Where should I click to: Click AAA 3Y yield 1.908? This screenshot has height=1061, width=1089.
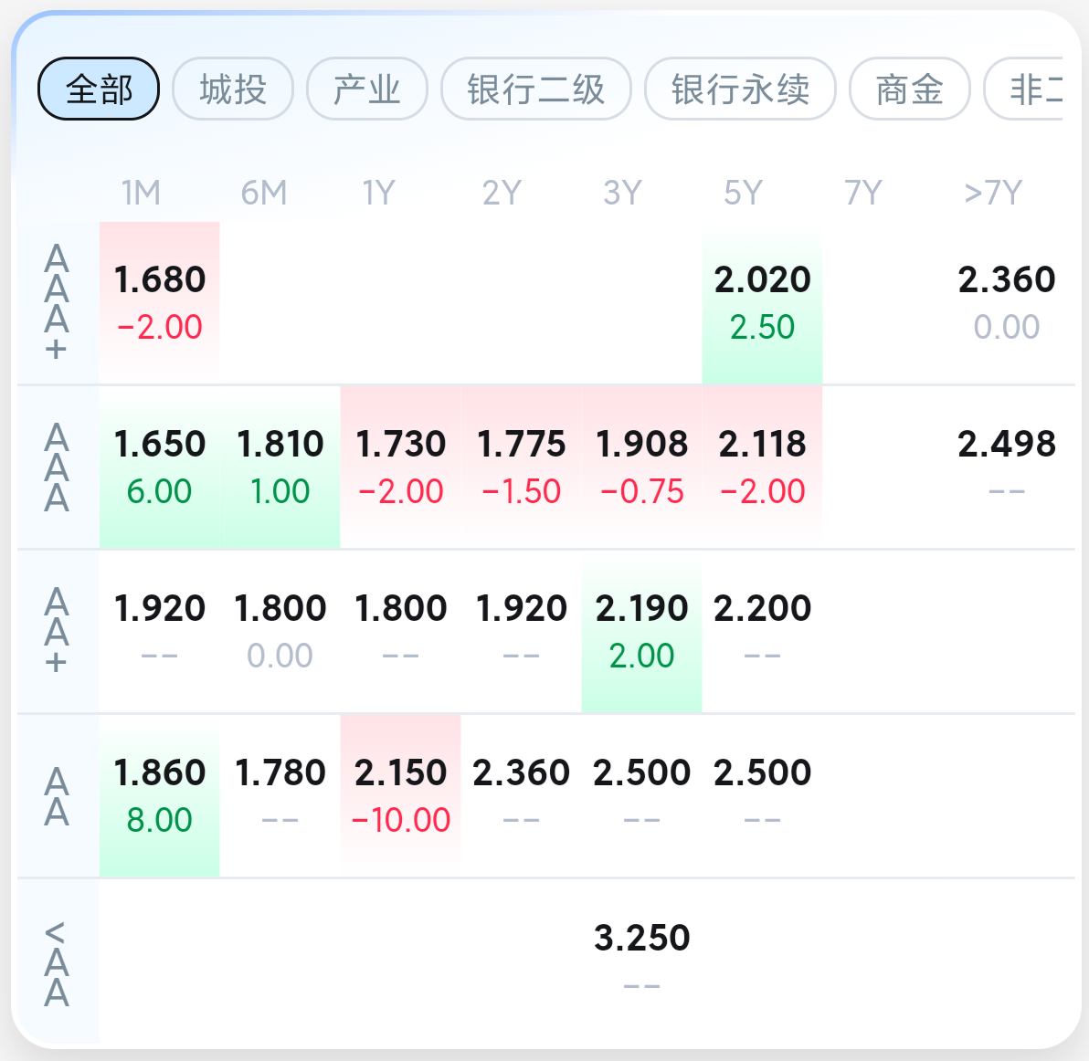point(641,467)
